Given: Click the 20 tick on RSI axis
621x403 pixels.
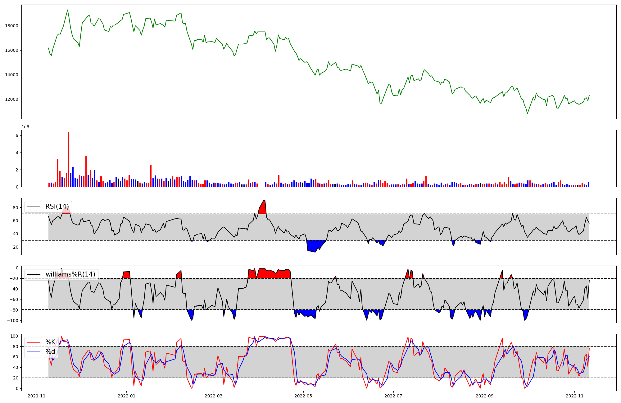Looking at the screenshot, I should 16,247.
